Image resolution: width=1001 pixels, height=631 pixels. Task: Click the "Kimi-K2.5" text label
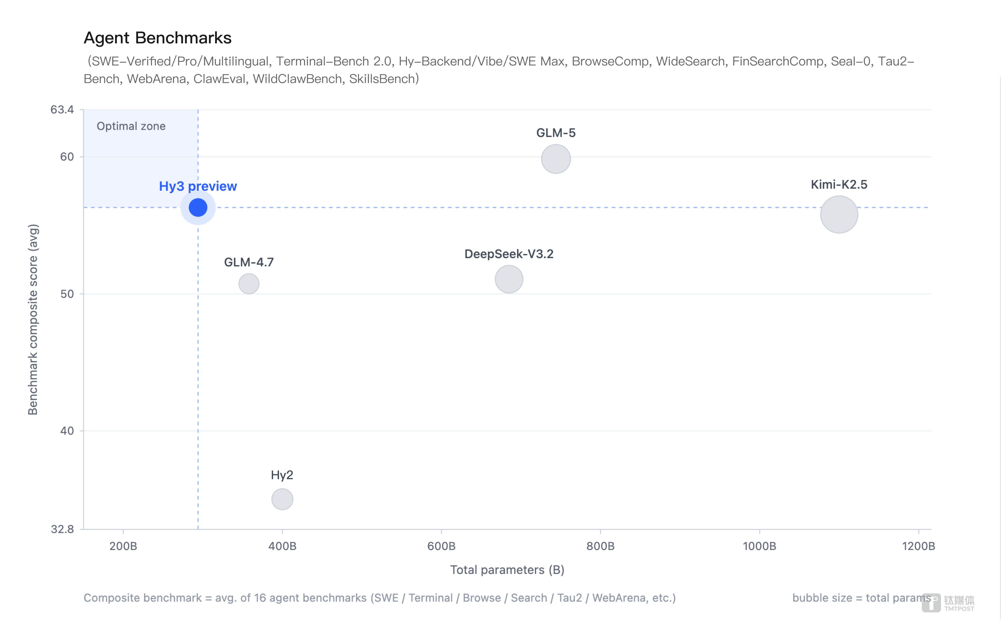pyautogui.click(x=839, y=185)
